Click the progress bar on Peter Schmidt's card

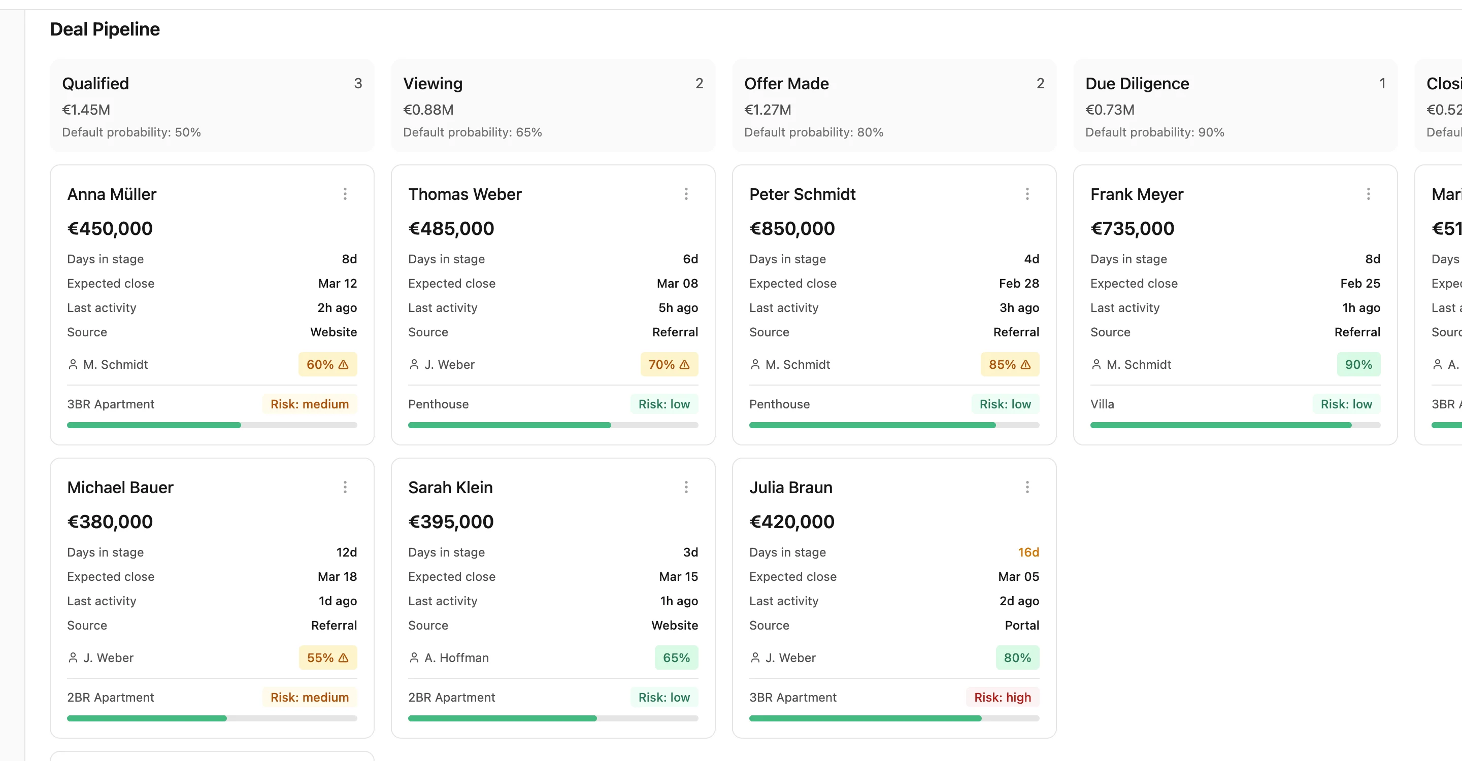coord(894,425)
